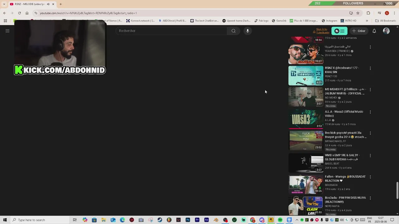Screen dimensions: 399x224
Task: Expand the hidden bookmarks chevron
Action: (x=367, y=21)
